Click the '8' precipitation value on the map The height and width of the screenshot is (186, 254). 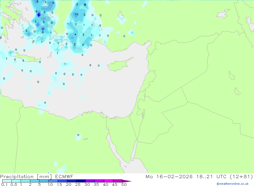coord(85,5)
